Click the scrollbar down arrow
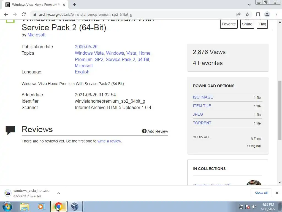The width and height of the screenshot is (282, 212). click(280, 183)
